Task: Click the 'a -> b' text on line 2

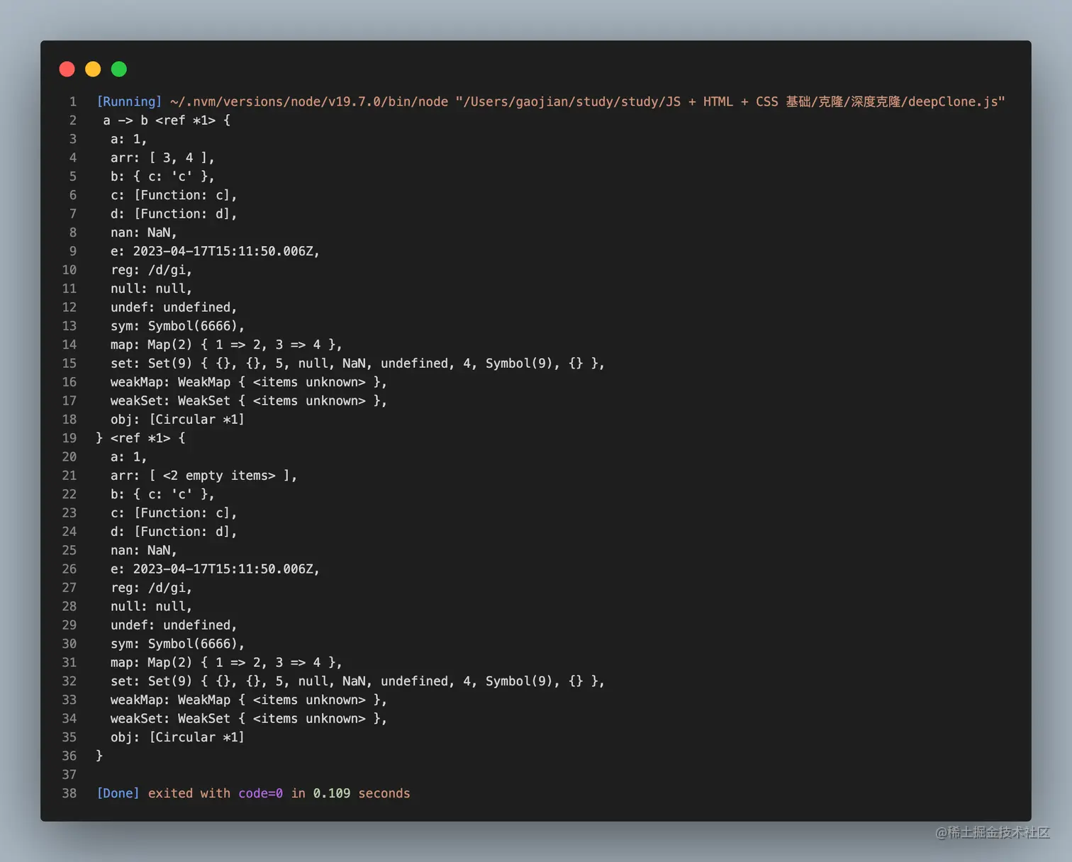Action: pos(125,121)
